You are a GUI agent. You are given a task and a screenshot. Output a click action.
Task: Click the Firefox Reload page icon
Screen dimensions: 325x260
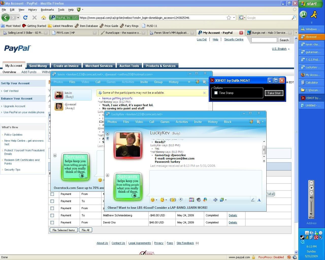coord(25,18)
